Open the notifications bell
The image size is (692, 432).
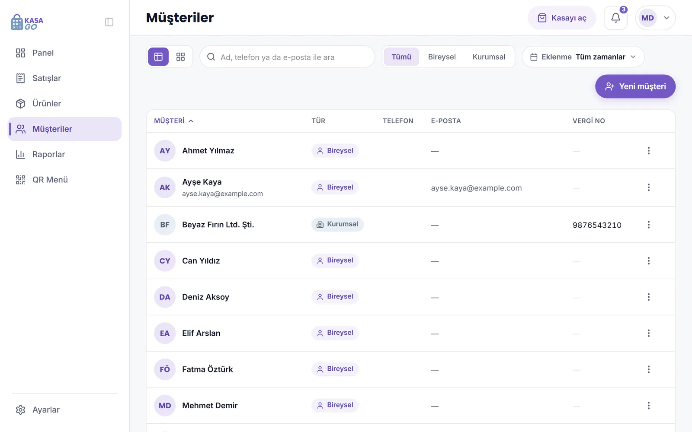click(x=615, y=18)
